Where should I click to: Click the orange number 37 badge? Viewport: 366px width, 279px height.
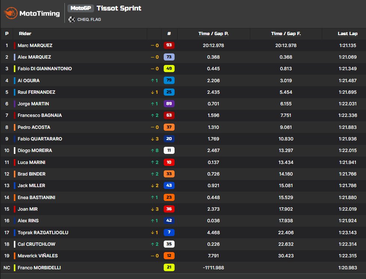coord(169,127)
